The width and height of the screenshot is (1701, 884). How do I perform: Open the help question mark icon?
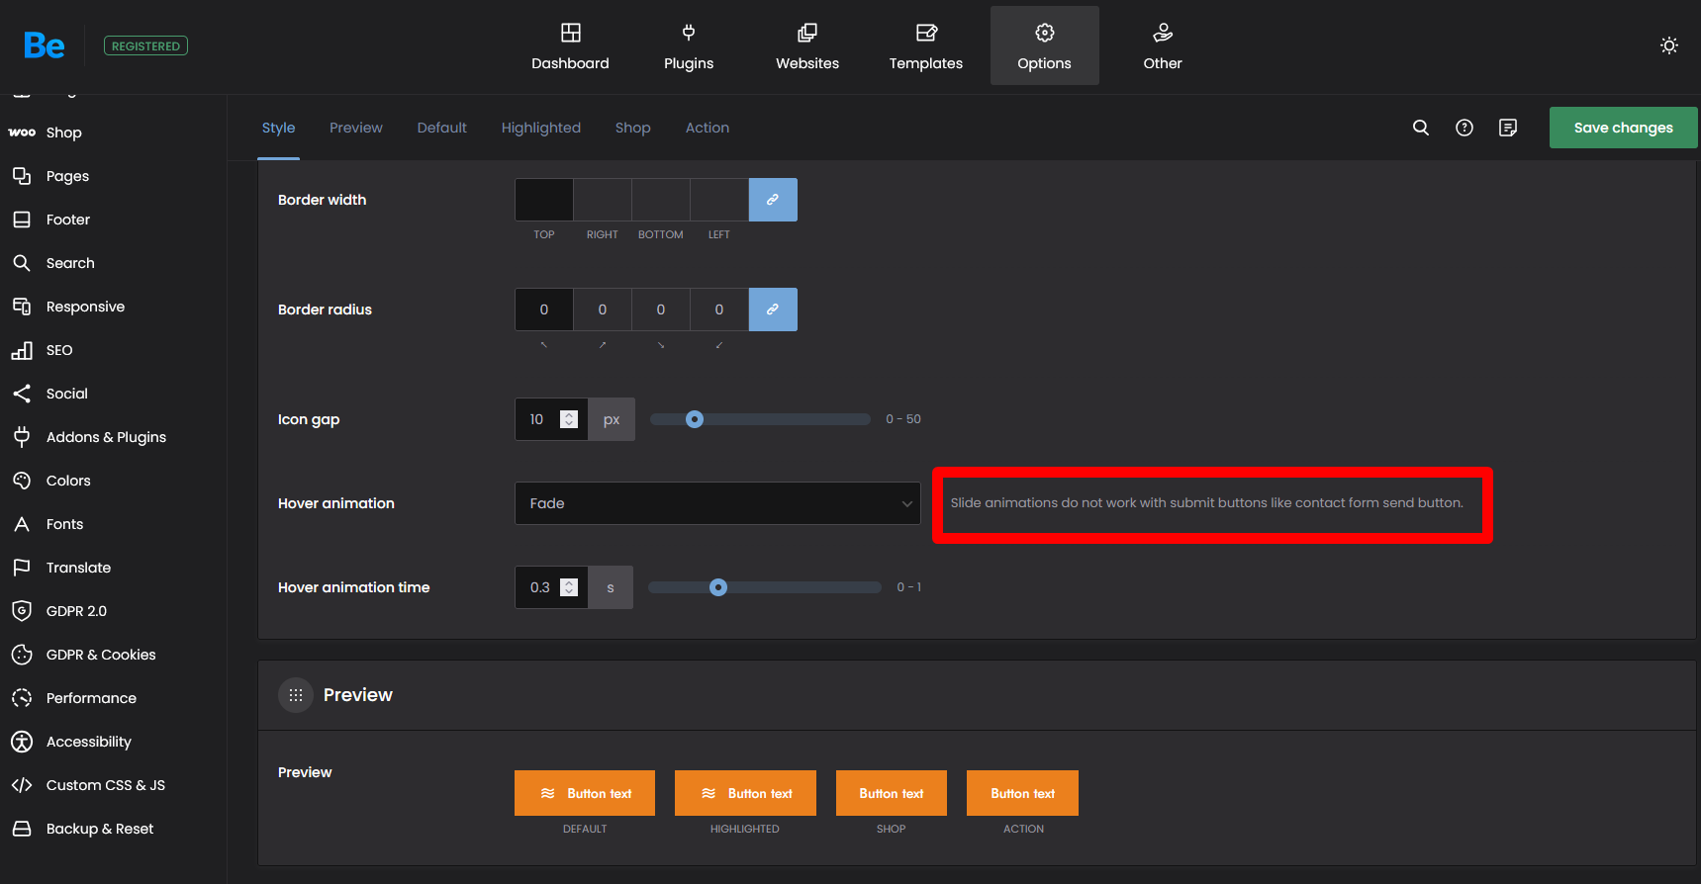[1464, 128]
